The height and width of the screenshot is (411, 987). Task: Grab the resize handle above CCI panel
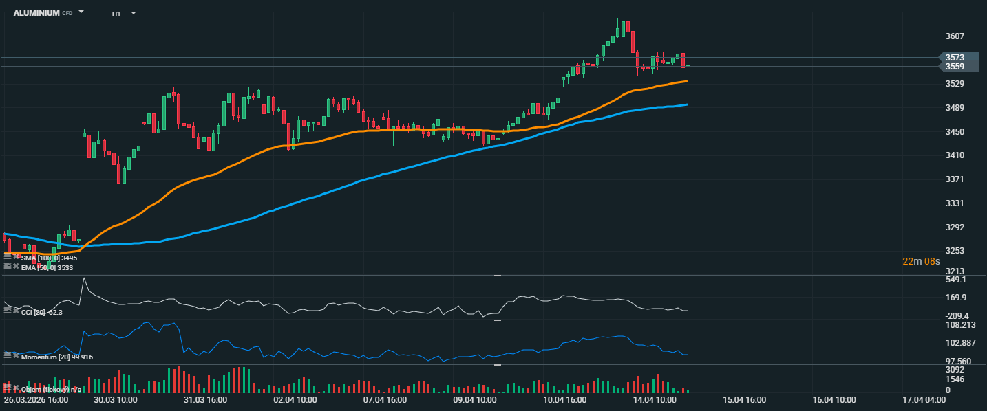pos(498,276)
